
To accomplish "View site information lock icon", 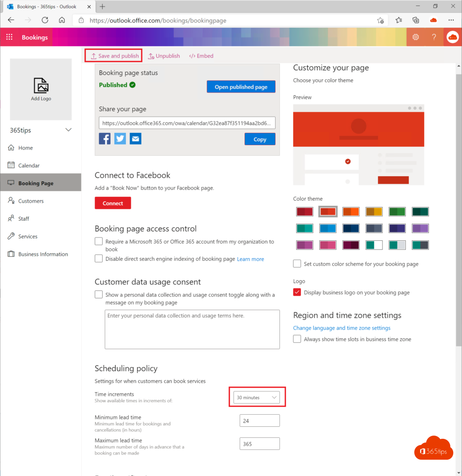I will tap(81, 20).
